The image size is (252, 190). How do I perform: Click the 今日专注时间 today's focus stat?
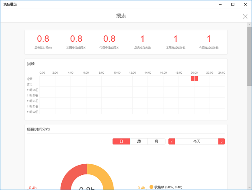(109, 42)
